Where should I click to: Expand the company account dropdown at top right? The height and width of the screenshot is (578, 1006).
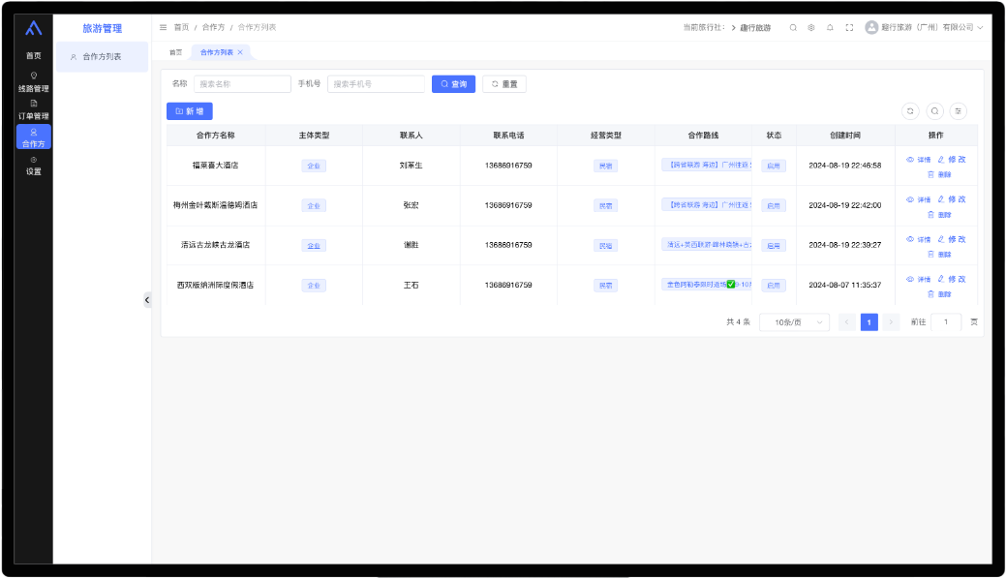[925, 27]
